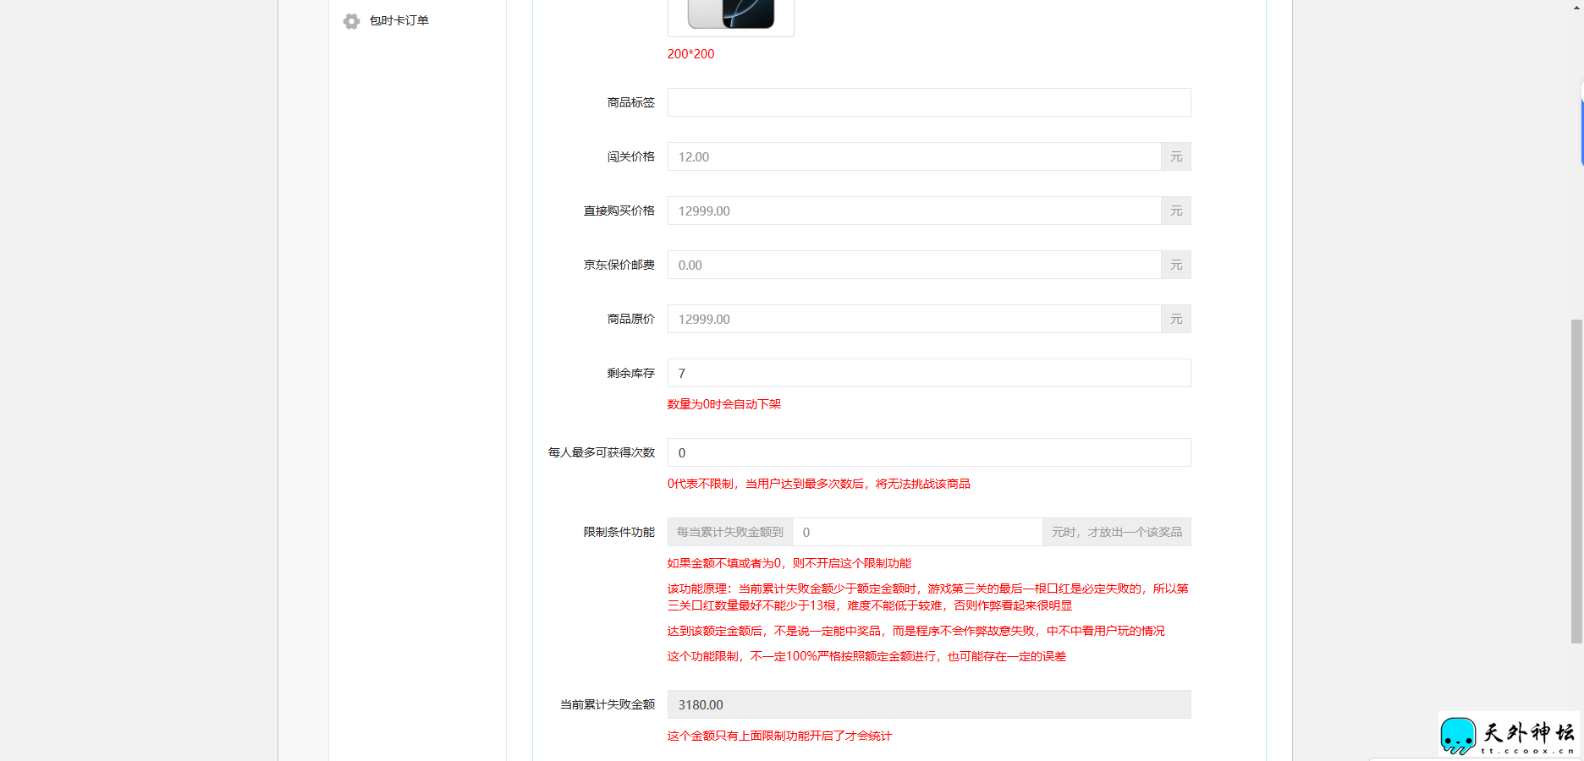Click the 元 suffix on 商品原价

pyautogui.click(x=1176, y=319)
